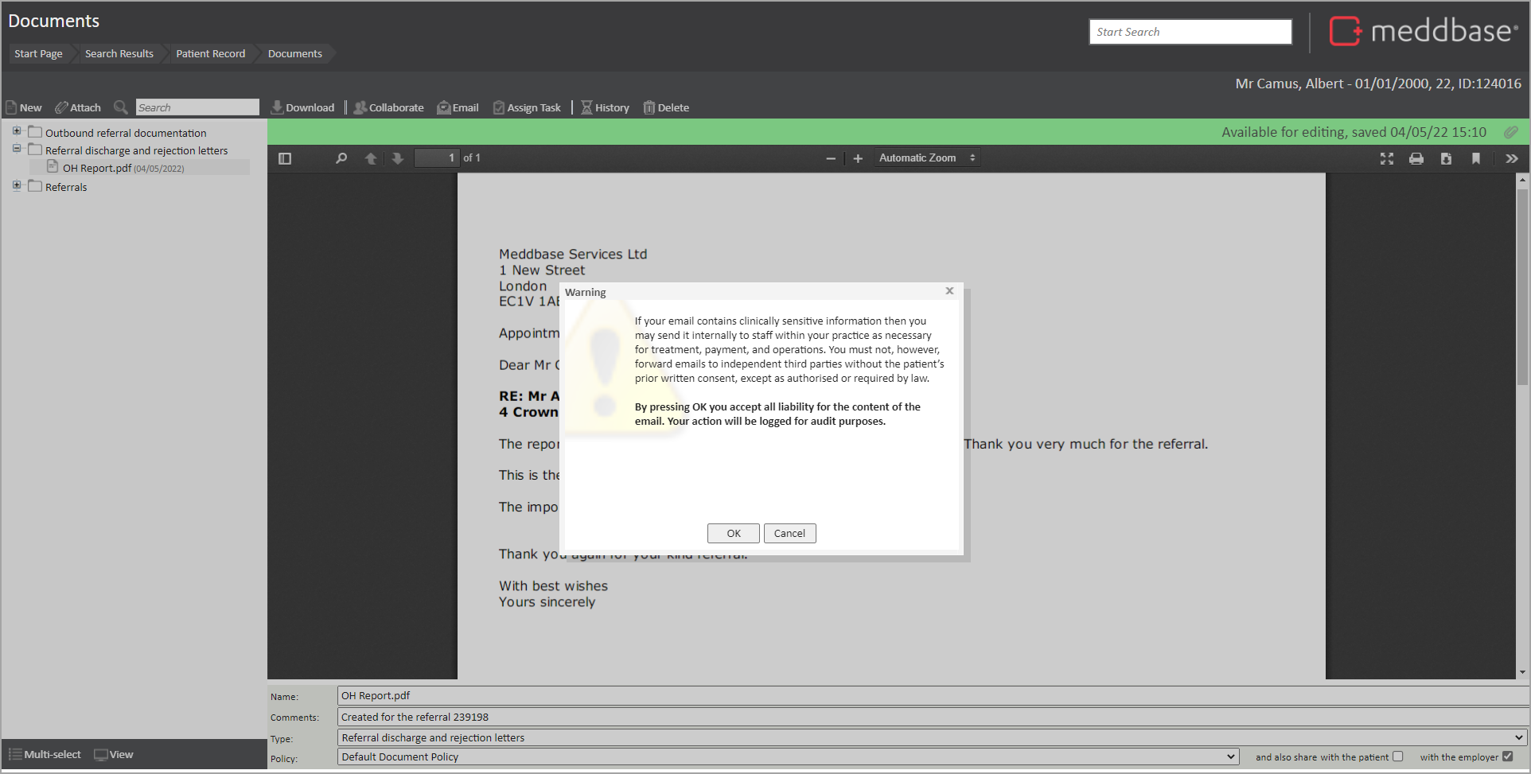Zoom out with the minus icon
This screenshot has width=1531, height=774.
831,158
